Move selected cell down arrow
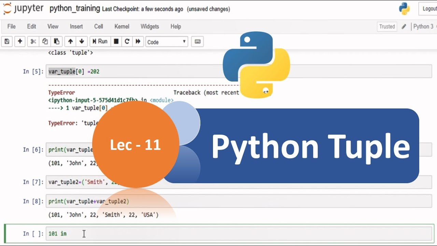437x246 pixels. point(82,41)
